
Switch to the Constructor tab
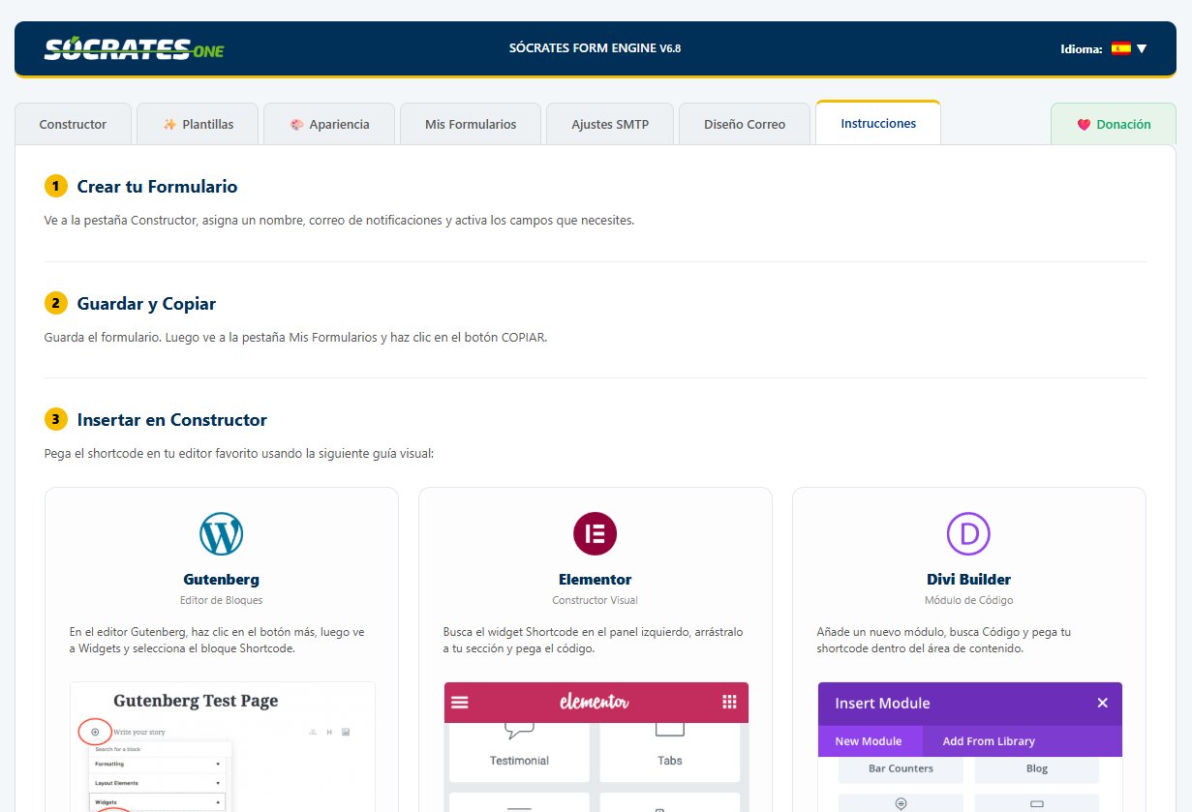pyautogui.click(x=73, y=124)
